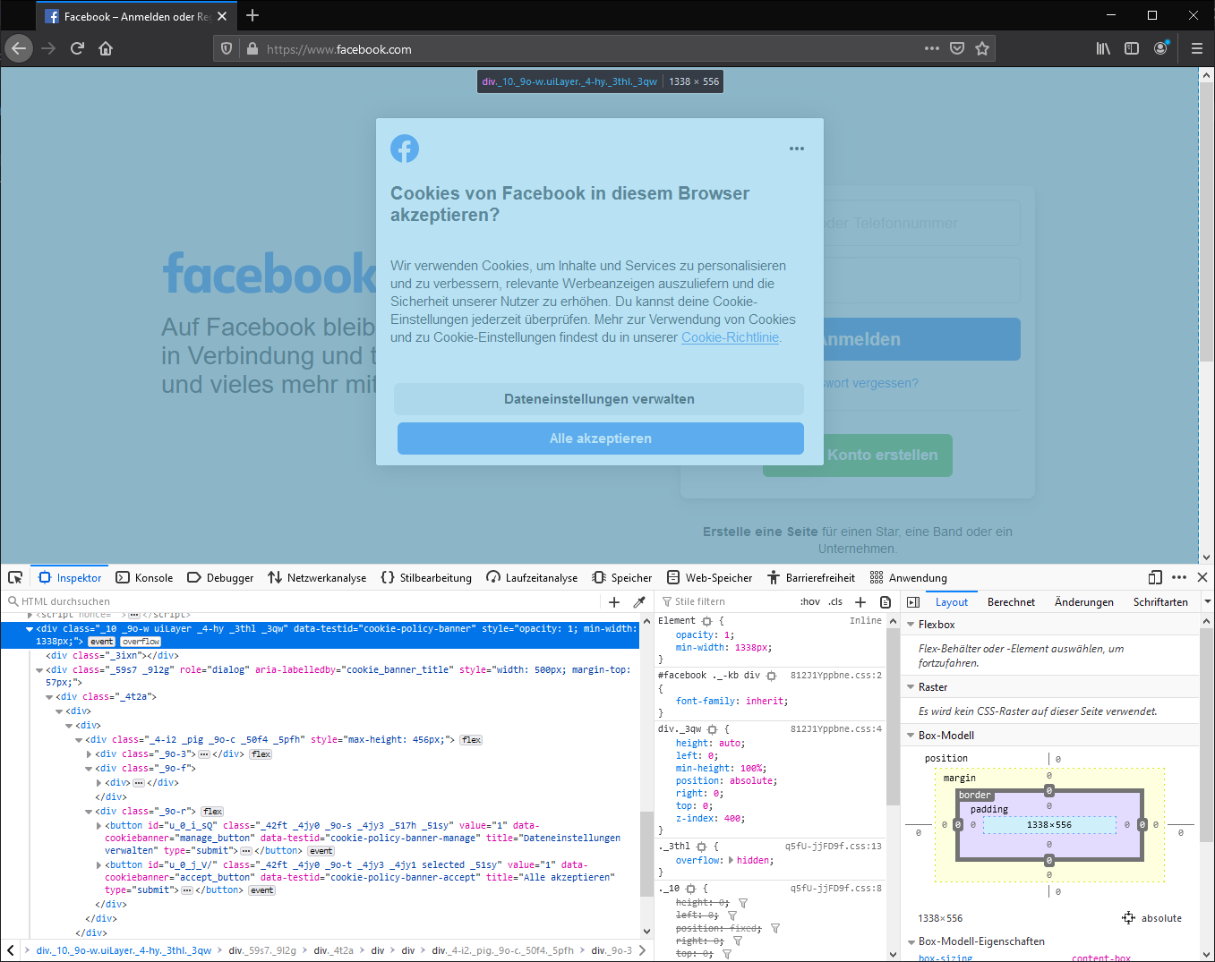The image size is (1215, 962).
Task: Click event badge on manage_button element
Action: (321, 851)
